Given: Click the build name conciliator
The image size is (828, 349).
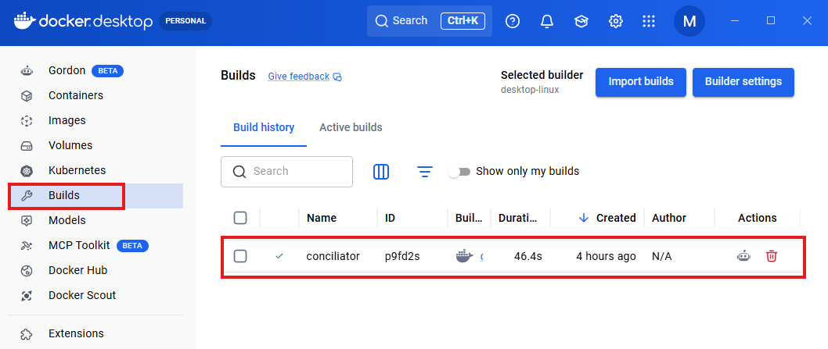Looking at the screenshot, I should click(x=333, y=257).
